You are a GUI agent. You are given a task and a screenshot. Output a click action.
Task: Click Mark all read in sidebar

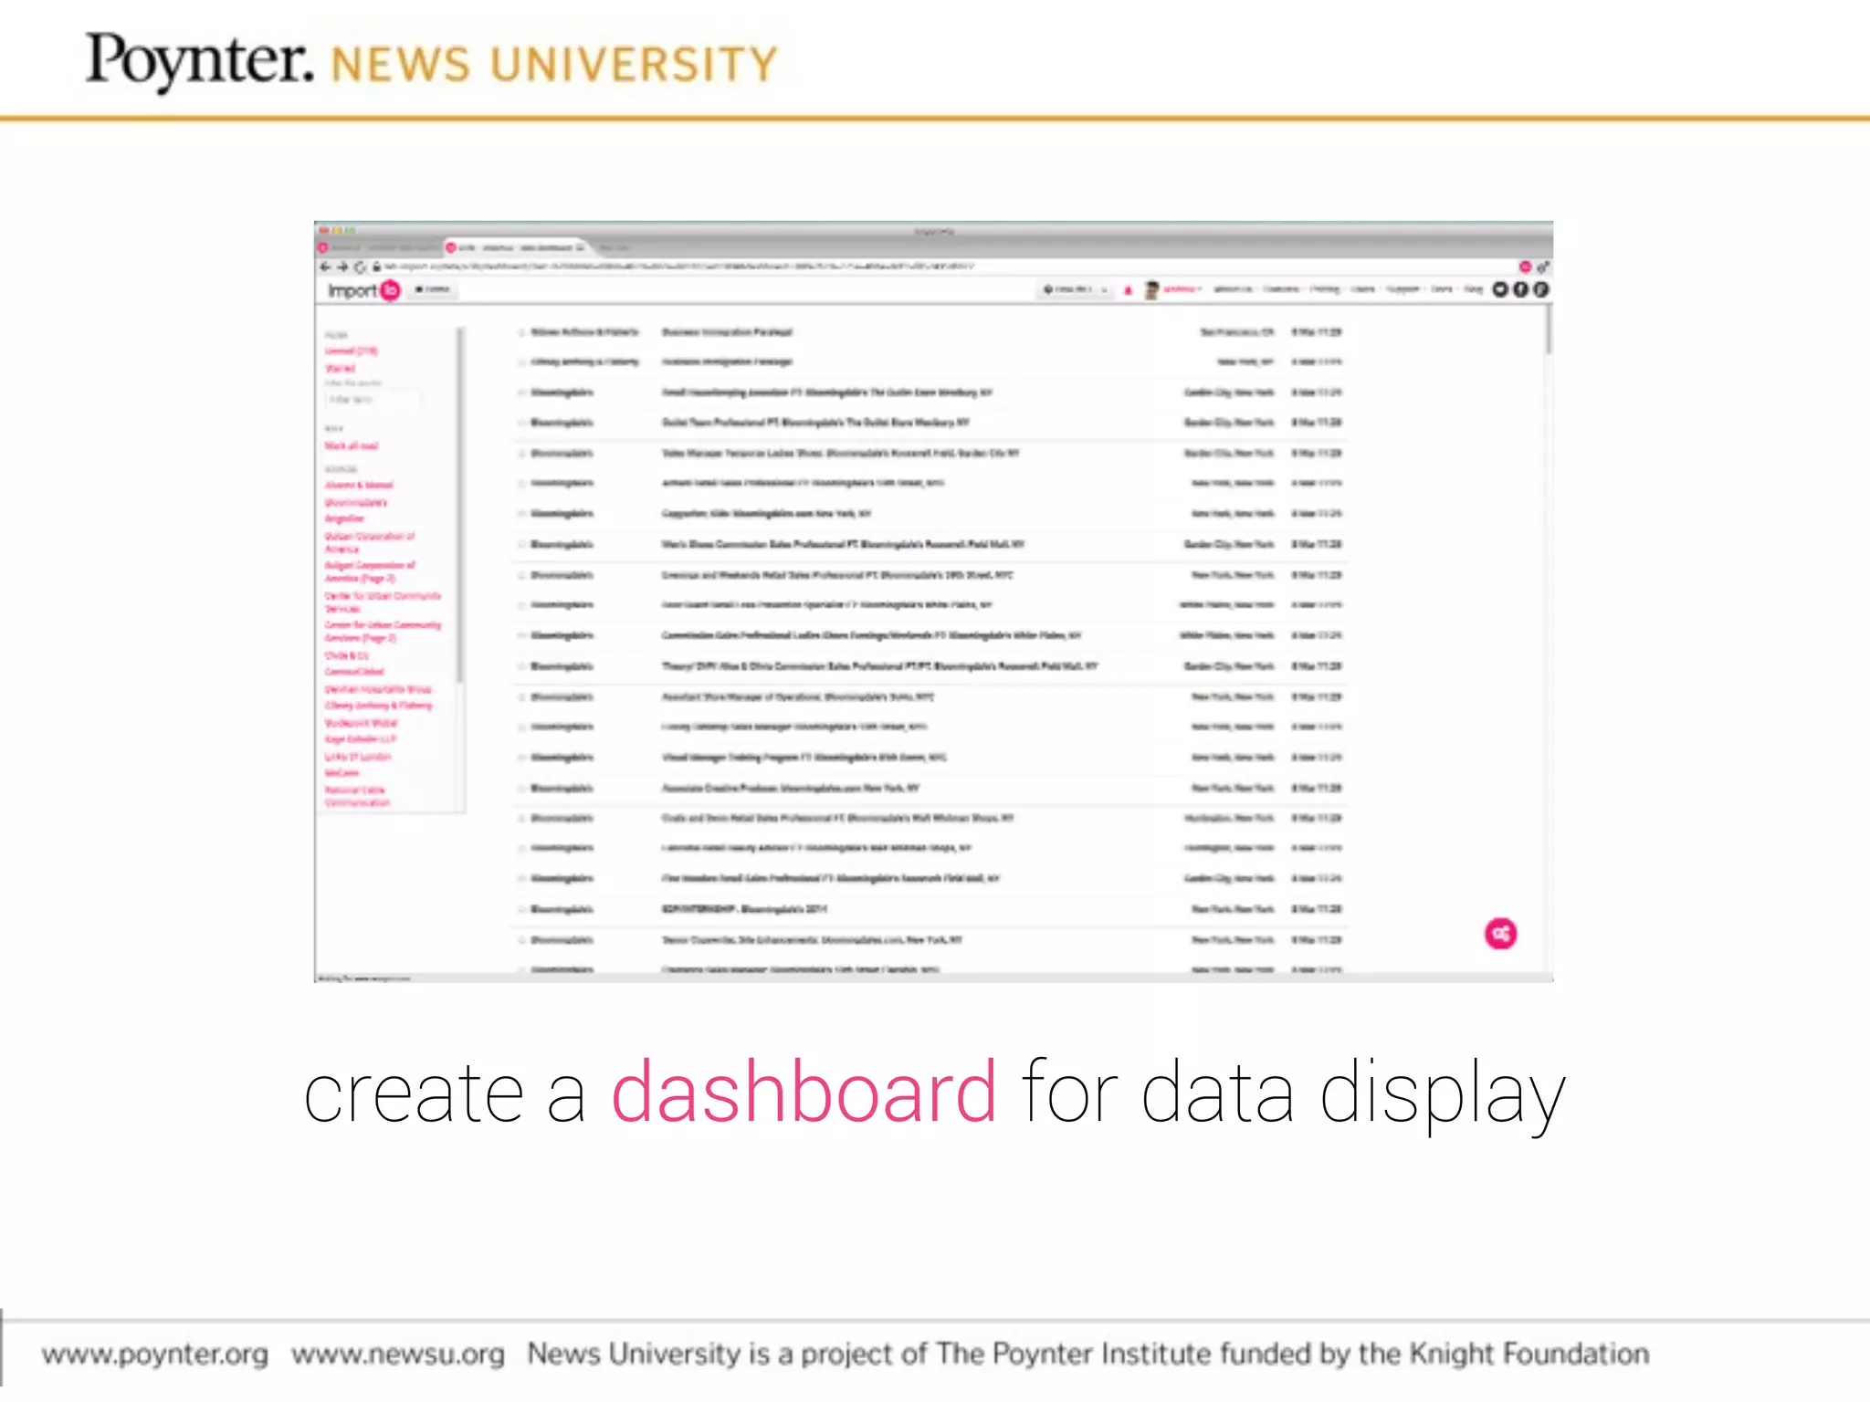pos(352,445)
